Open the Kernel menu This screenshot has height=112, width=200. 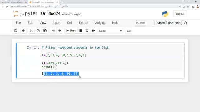pos(83,23)
